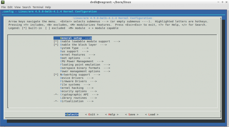The width and height of the screenshot is (229, 127).
Task: Toggle the Networking support checkbox
Action: pos(56,74)
